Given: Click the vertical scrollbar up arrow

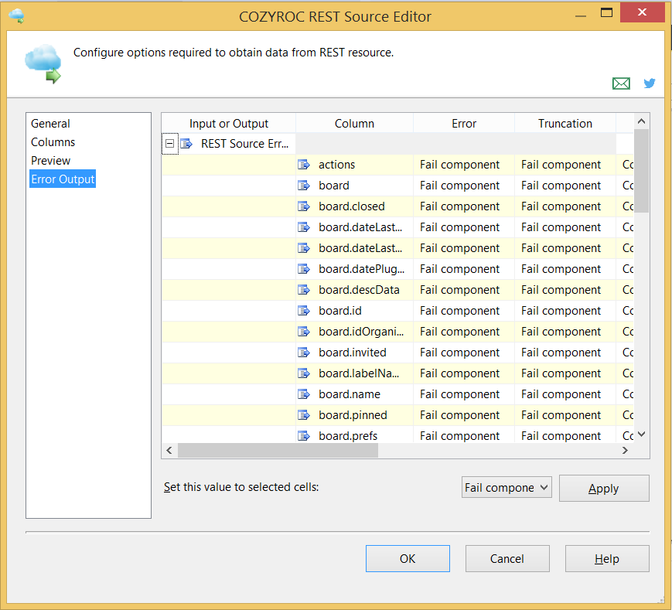Looking at the screenshot, I should (641, 121).
